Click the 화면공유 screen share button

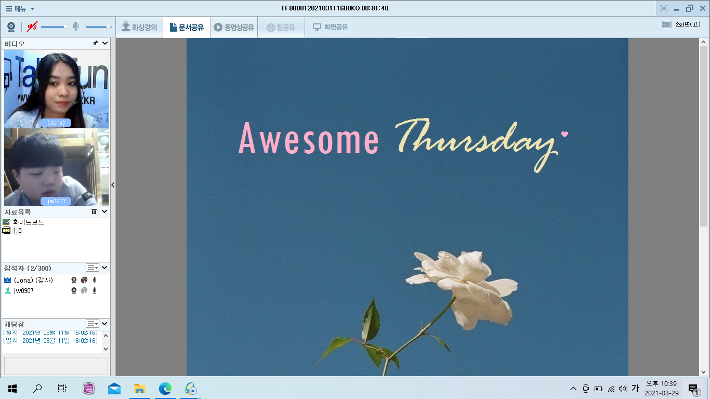pos(330,28)
